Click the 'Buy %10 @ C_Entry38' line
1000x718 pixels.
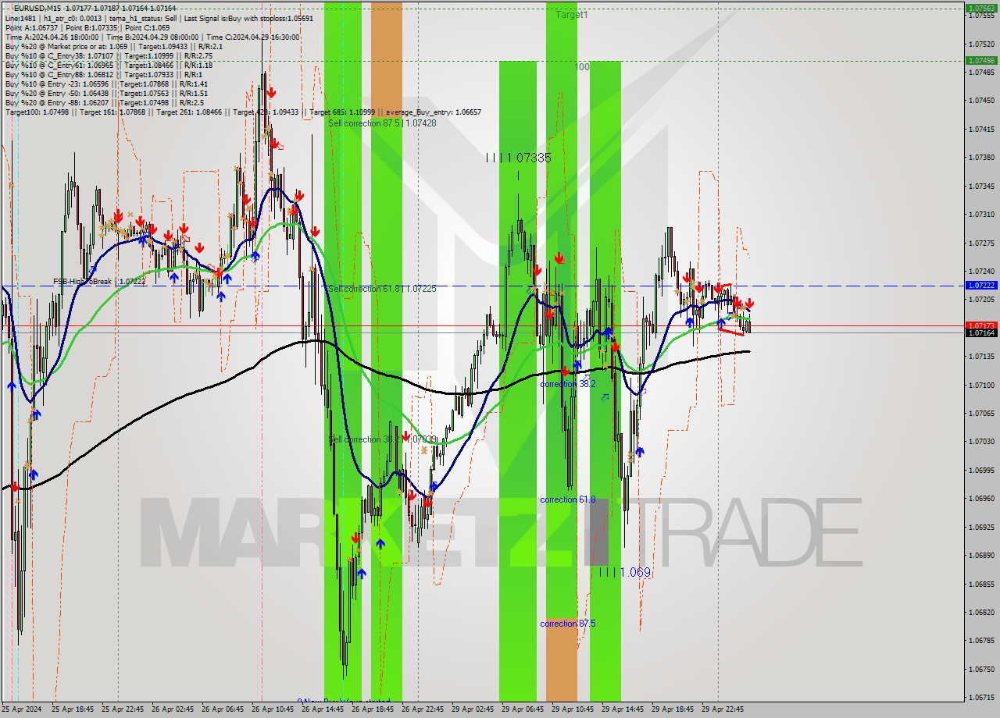click(x=109, y=55)
